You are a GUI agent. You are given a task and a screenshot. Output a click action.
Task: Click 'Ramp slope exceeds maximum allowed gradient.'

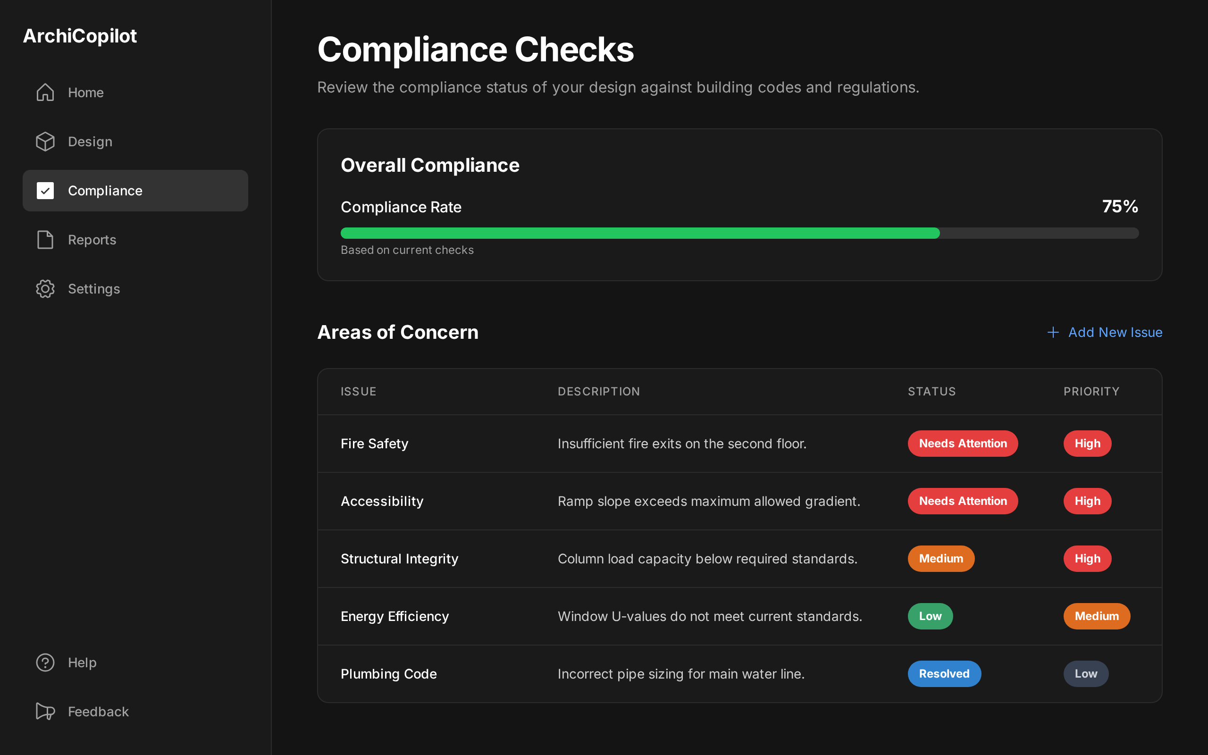point(709,501)
